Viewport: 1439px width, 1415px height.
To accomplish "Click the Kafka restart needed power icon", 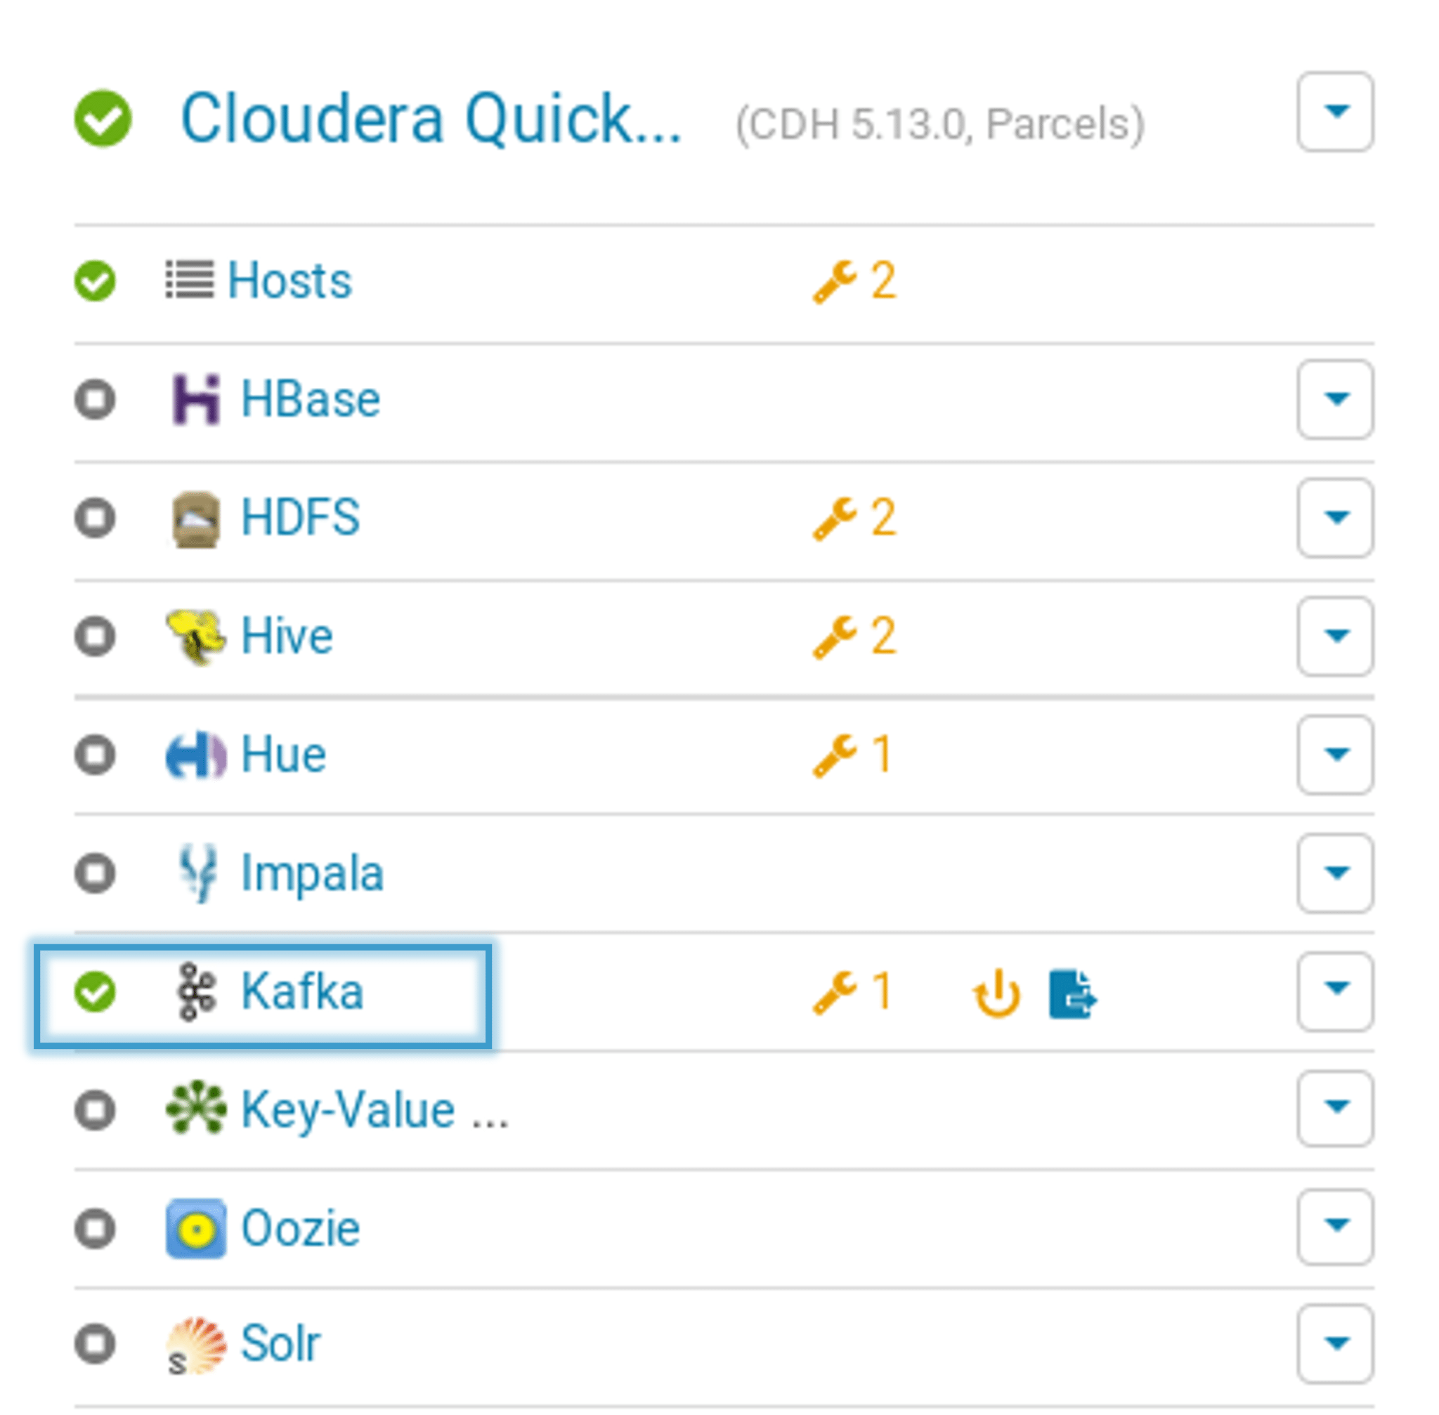I will point(996,993).
